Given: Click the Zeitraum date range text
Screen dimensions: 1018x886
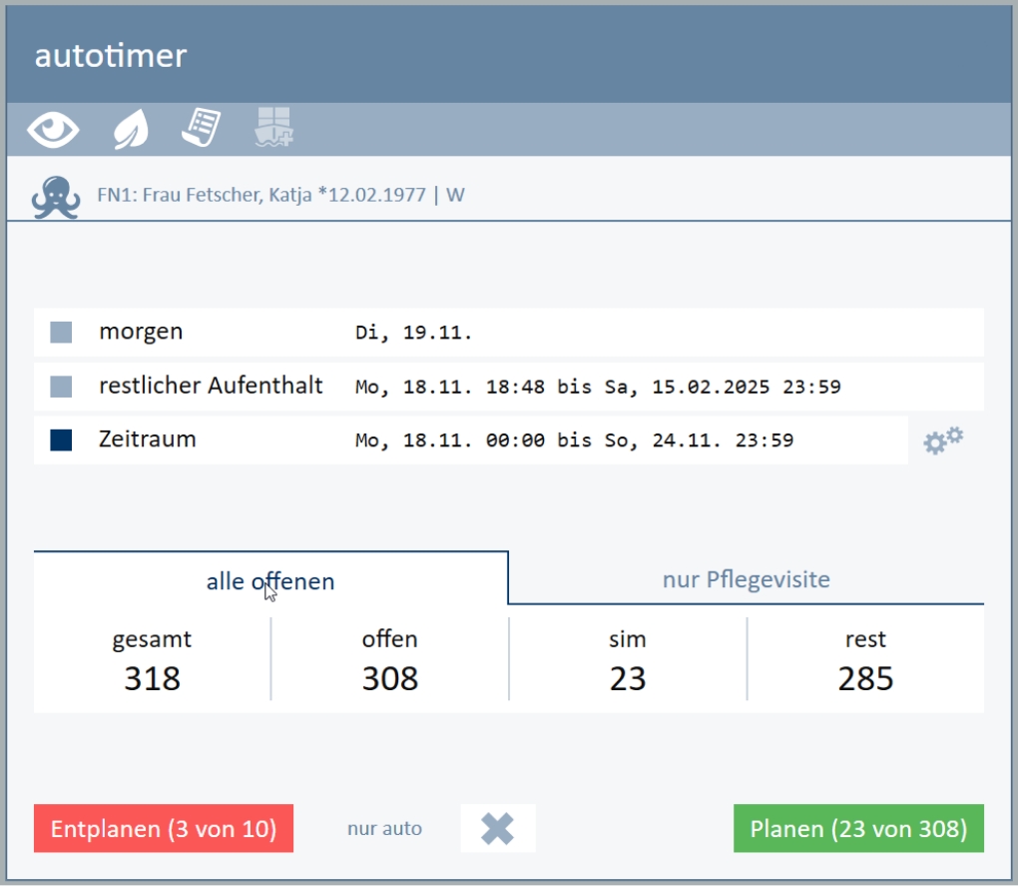Looking at the screenshot, I should 574,441.
